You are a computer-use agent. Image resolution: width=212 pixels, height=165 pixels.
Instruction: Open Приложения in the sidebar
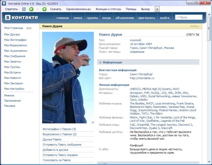point(12,101)
